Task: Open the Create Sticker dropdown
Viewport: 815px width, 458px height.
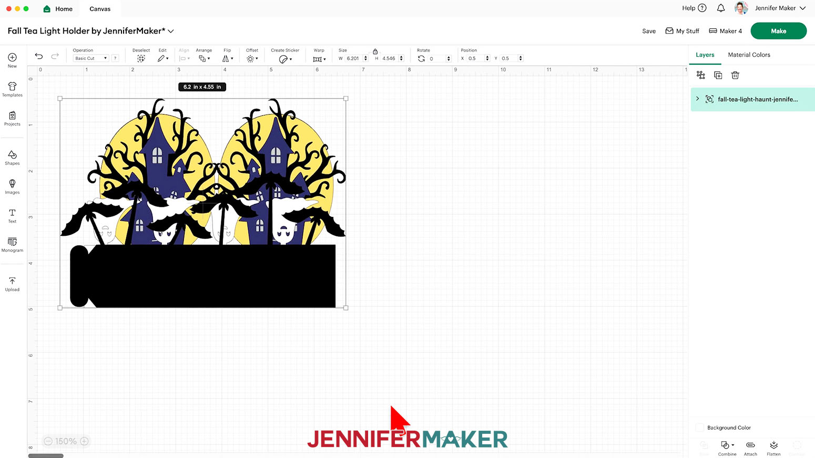Action: tap(285, 59)
